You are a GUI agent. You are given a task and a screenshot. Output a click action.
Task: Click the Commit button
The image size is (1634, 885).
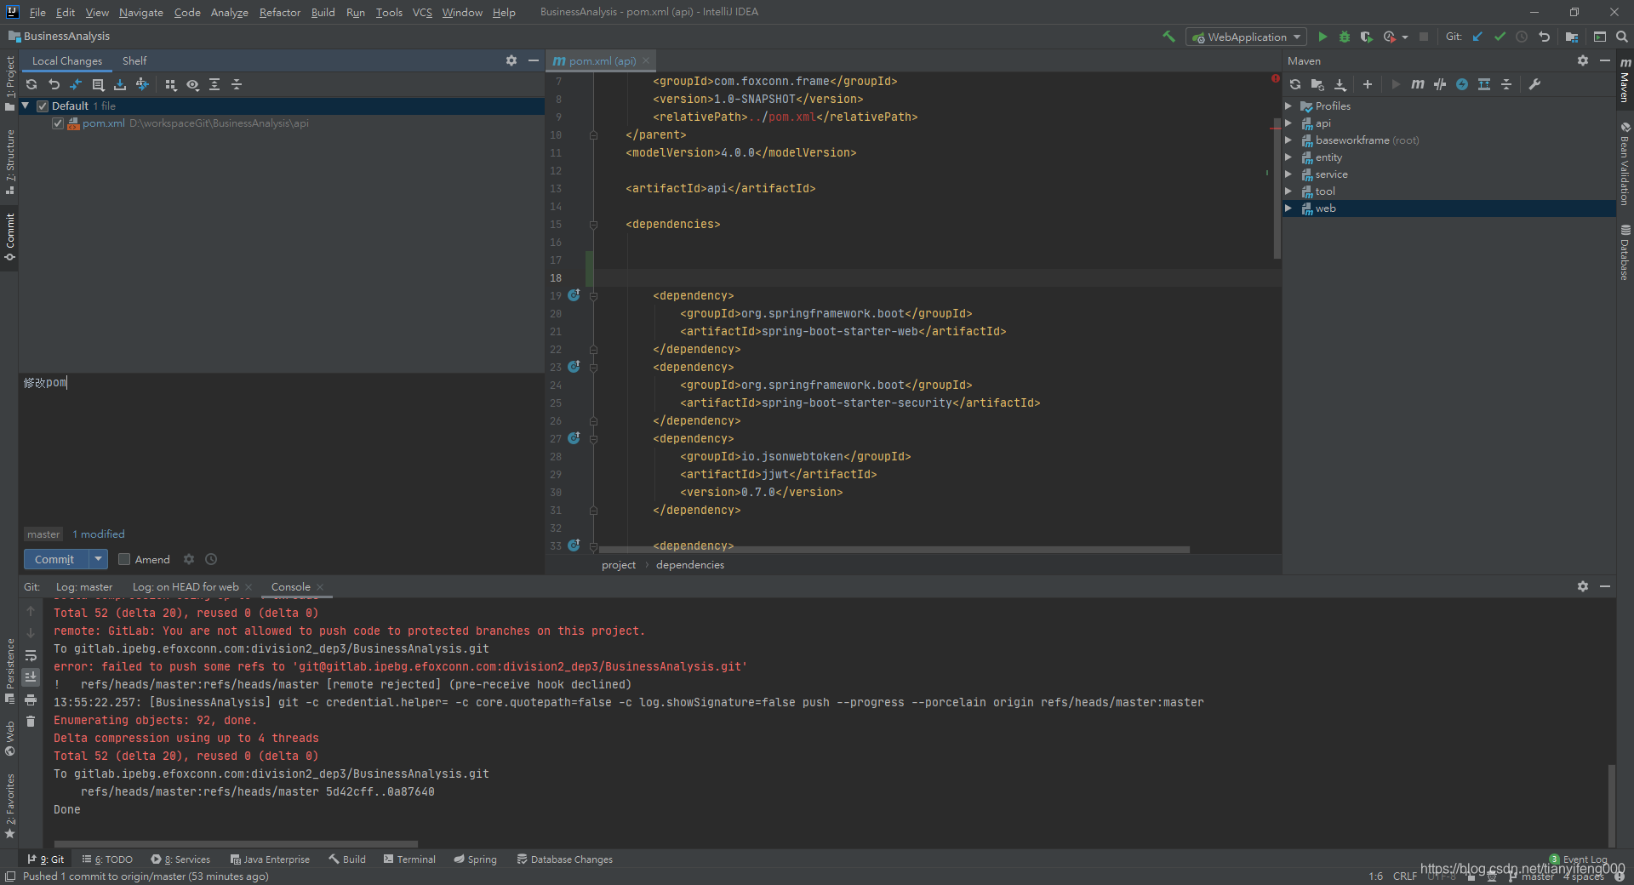coord(55,559)
